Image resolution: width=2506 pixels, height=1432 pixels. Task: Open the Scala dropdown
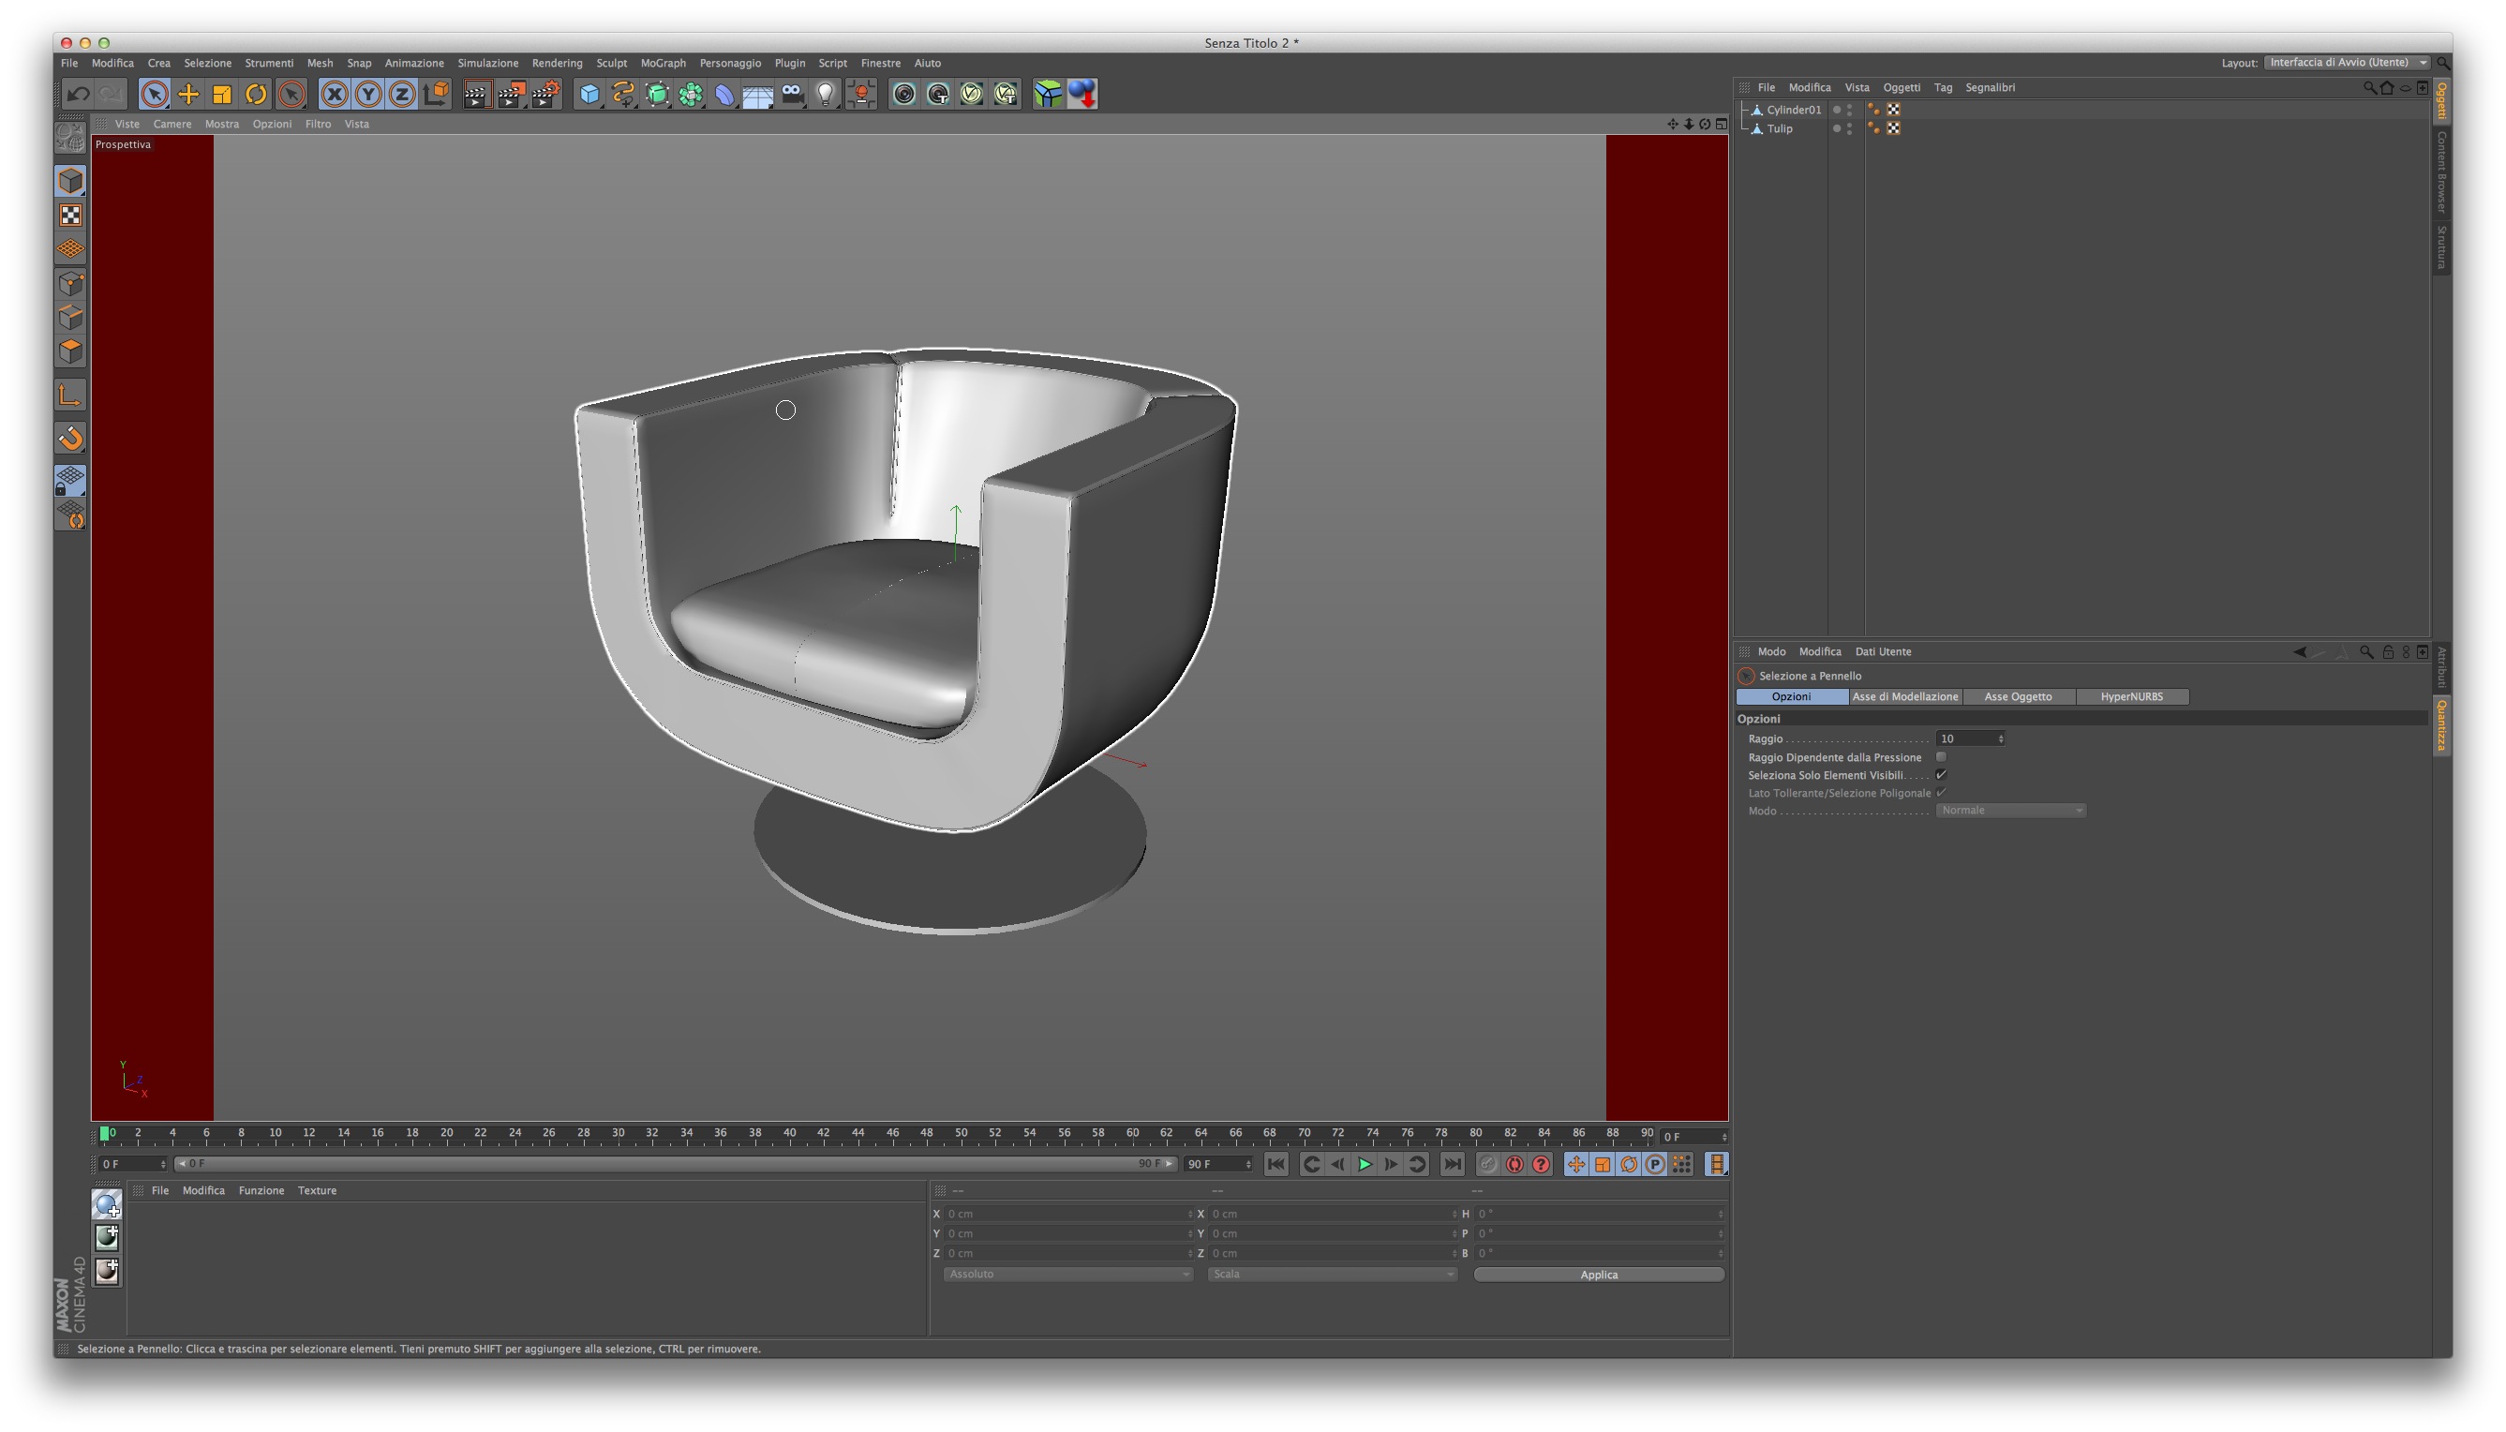[1332, 1275]
